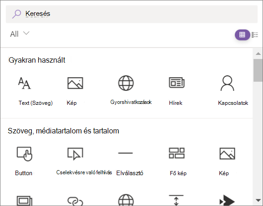This screenshot has width=263, height=206.
Task: Select Cselekvésre való felhívás web part
Action: pyautogui.click(x=75, y=153)
